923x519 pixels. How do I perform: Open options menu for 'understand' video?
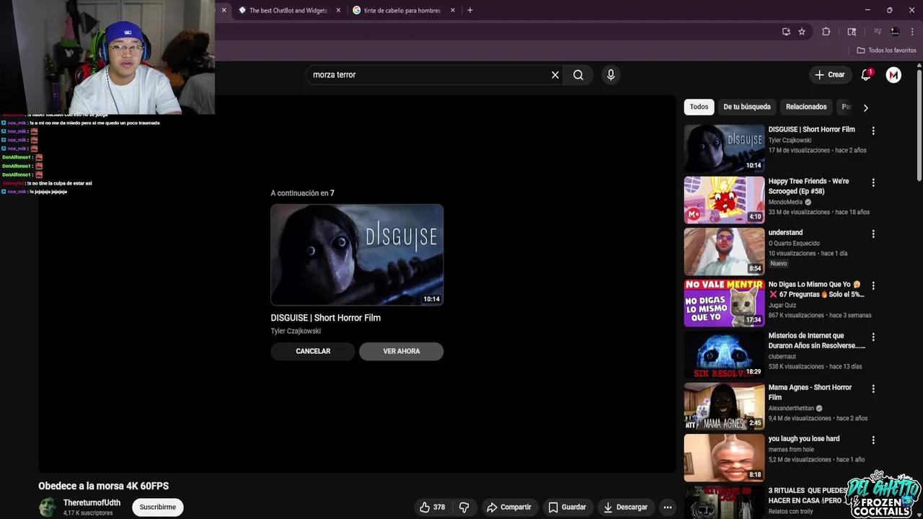point(873,234)
